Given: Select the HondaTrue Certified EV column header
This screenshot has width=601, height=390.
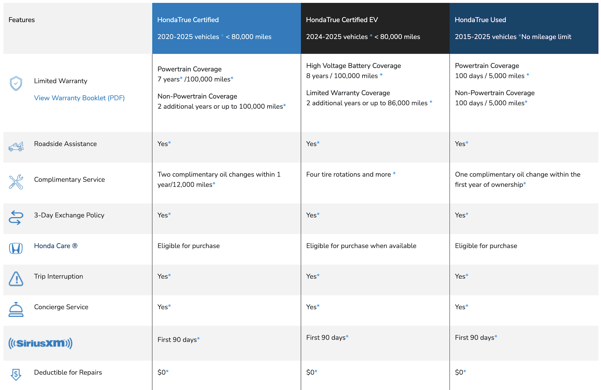Looking at the screenshot, I should 375,28.
